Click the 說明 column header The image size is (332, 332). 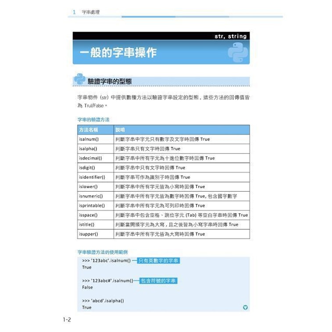click(182, 130)
